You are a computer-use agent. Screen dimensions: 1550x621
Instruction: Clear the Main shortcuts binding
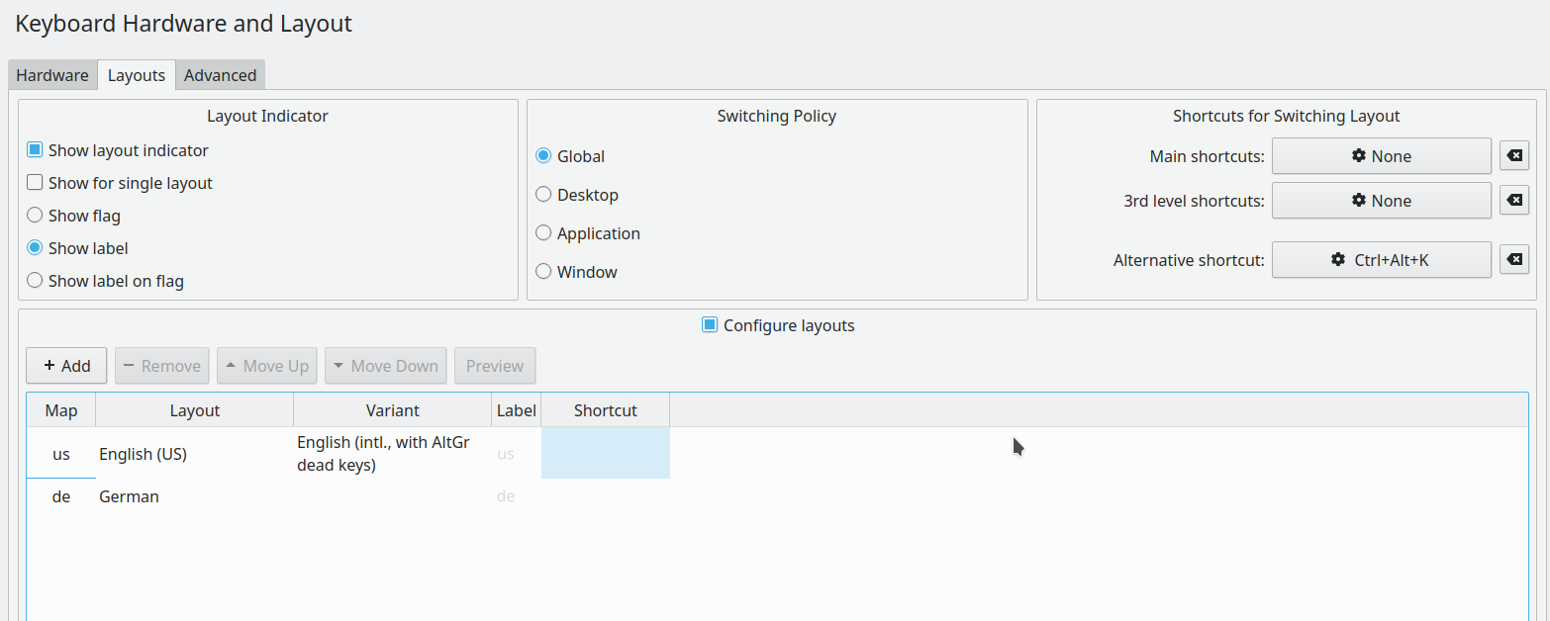1514,155
